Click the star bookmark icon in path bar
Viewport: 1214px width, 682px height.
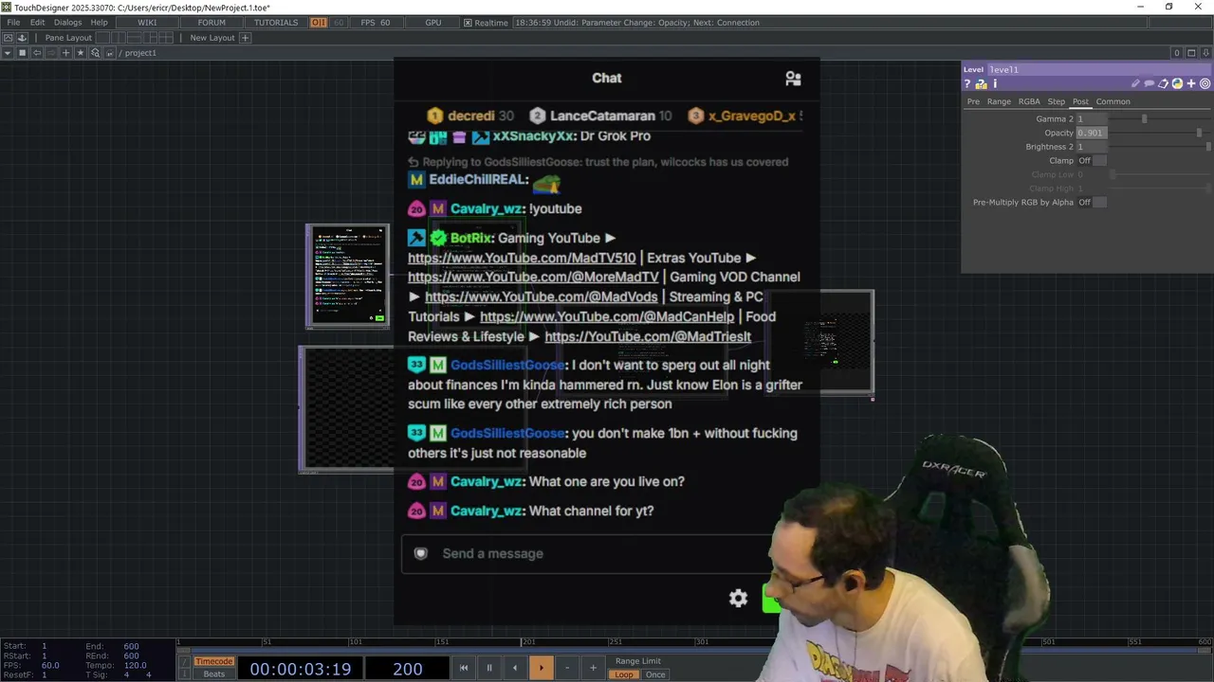tap(81, 53)
